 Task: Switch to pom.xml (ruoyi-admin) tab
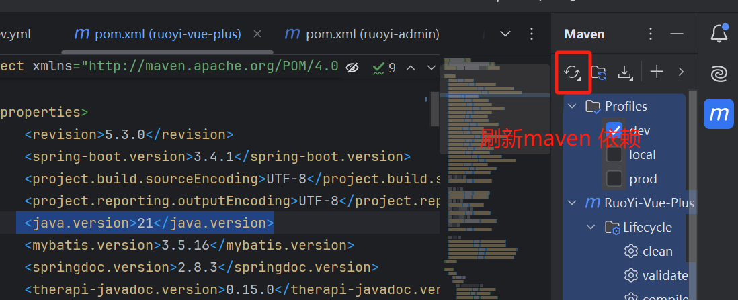pos(362,34)
